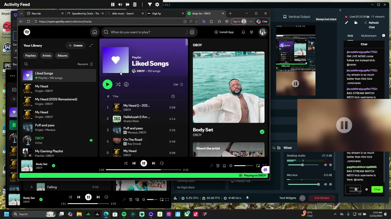Click the Streamlabs notification bell icon
Image resolution: width=391 pixels, height=219 pixels.
(247, 198)
